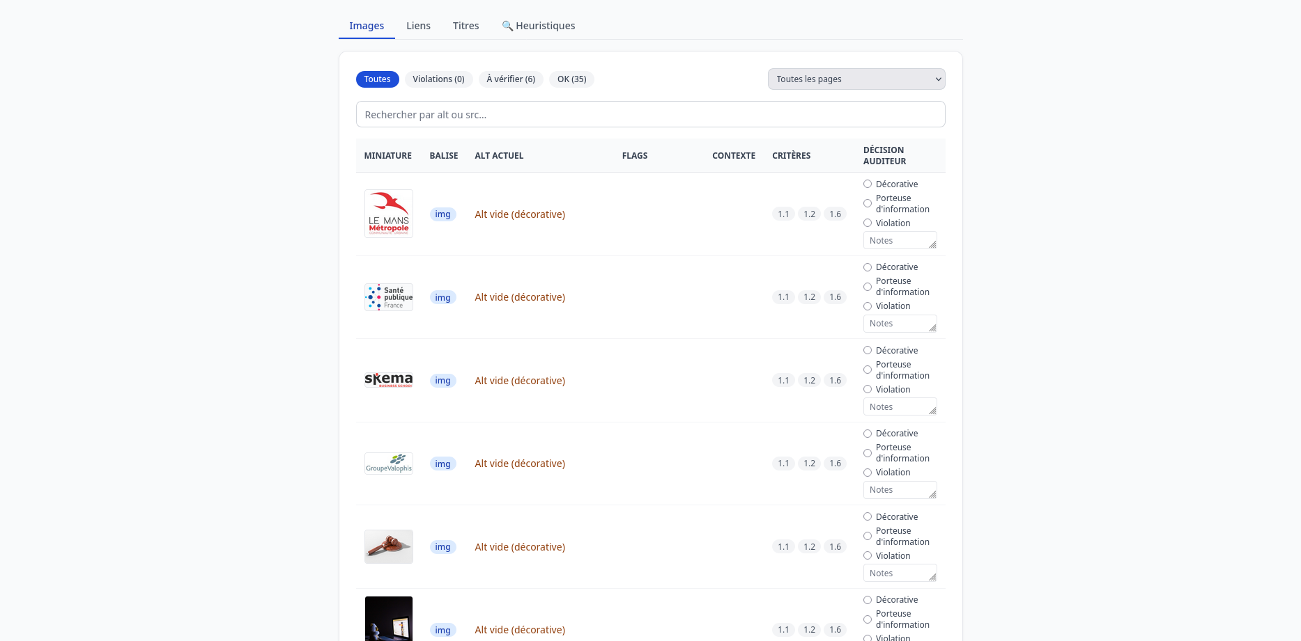
Task: Mark Le Mans Métropole image as Décorative
Action: click(868, 184)
